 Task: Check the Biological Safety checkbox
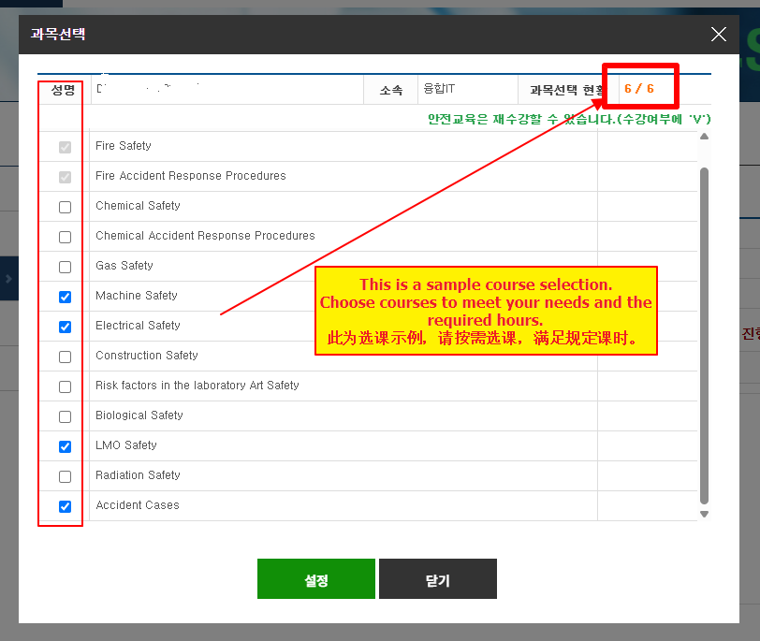coord(65,417)
